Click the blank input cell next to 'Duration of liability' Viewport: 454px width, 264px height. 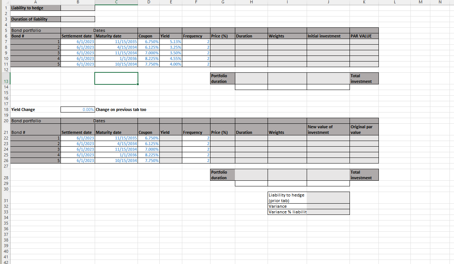(x=78, y=19)
